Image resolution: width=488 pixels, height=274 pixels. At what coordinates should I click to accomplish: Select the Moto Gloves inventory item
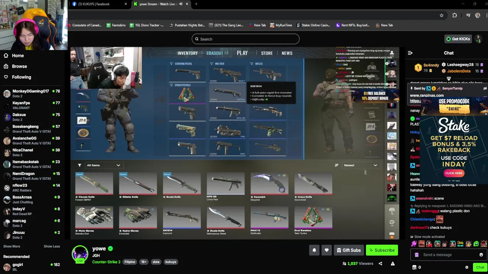94,220
